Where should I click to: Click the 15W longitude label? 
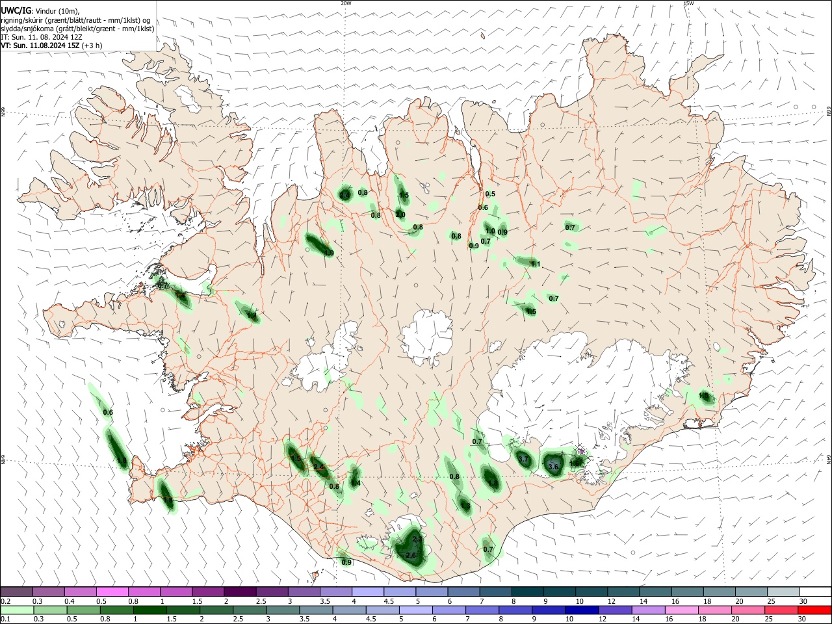[688, 3]
